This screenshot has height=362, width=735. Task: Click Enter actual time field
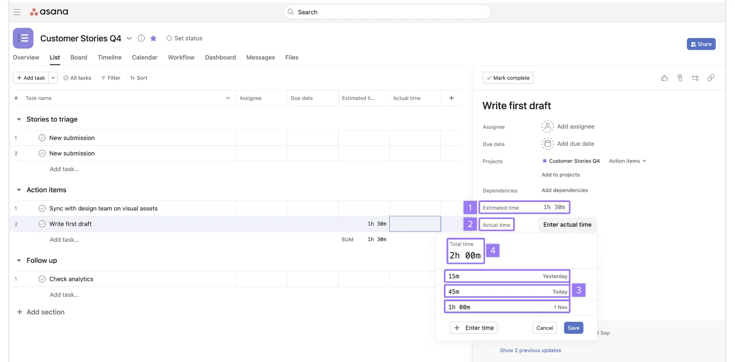(x=567, y=225)
